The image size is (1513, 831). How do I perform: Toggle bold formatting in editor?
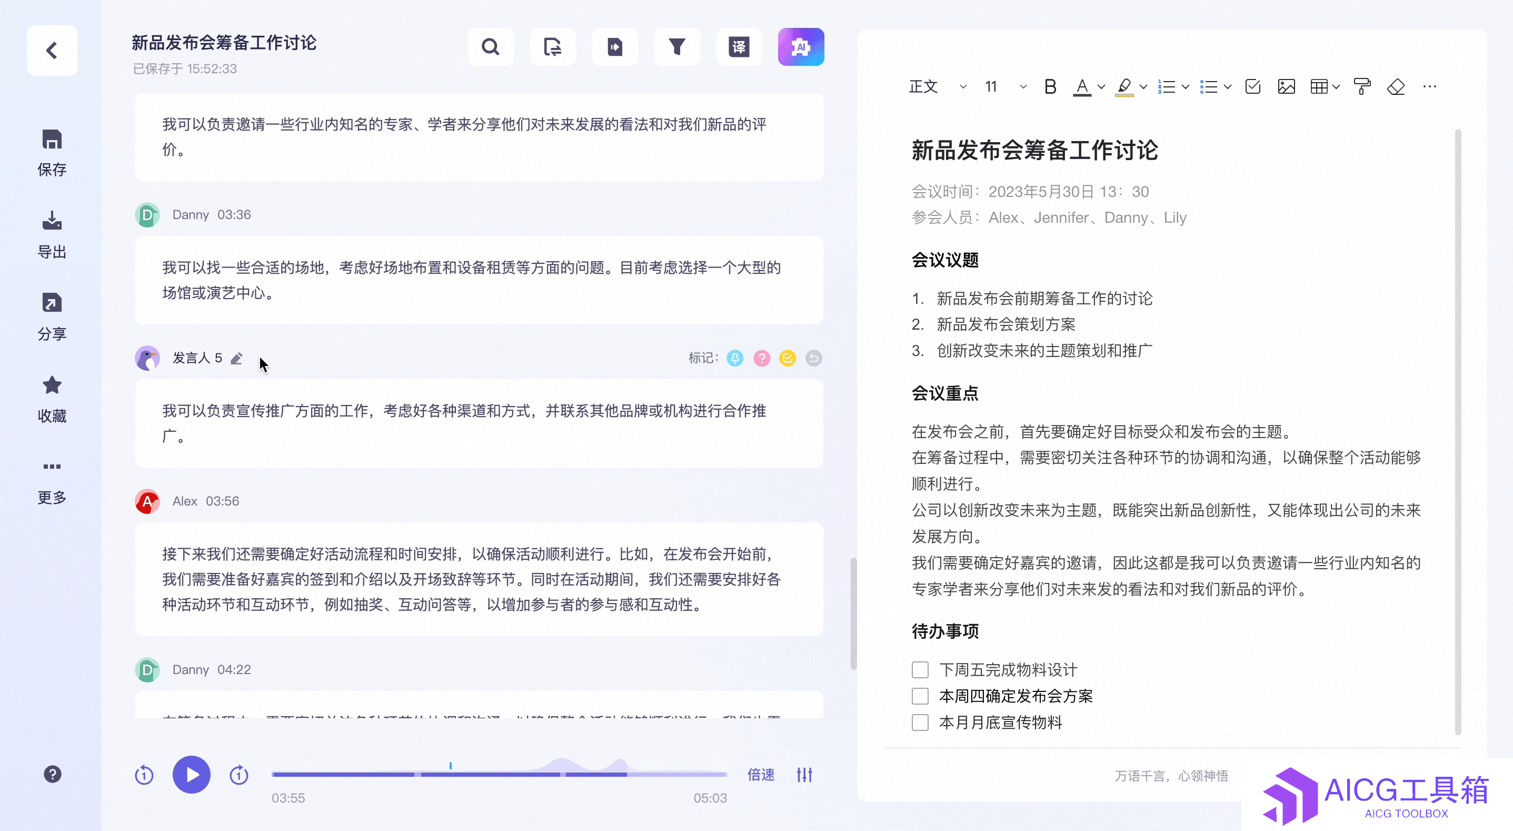click(x=1050, y=87)
